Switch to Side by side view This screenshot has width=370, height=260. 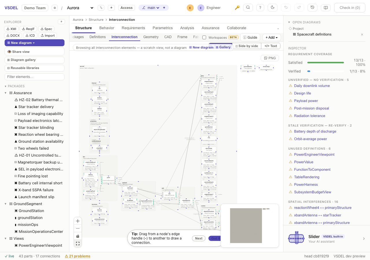tap(247, 46)
